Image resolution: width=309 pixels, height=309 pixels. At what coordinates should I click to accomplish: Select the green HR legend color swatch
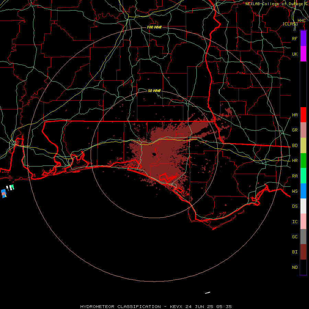tap(303, 160)
